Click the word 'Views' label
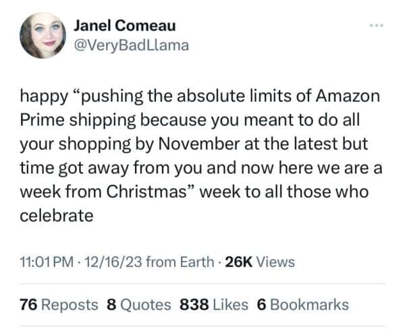Image resolution: width=405 pixels, height=329 pixels. pyautogui.click(x=276, y=262)
